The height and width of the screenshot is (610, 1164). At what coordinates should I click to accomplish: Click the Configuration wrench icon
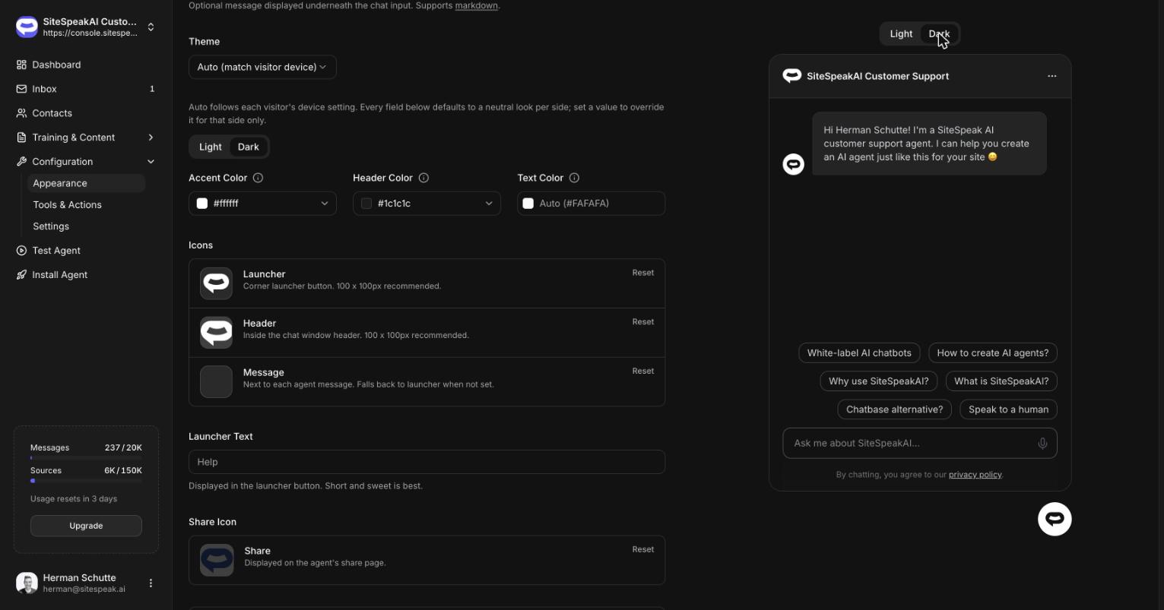(21, 162)
